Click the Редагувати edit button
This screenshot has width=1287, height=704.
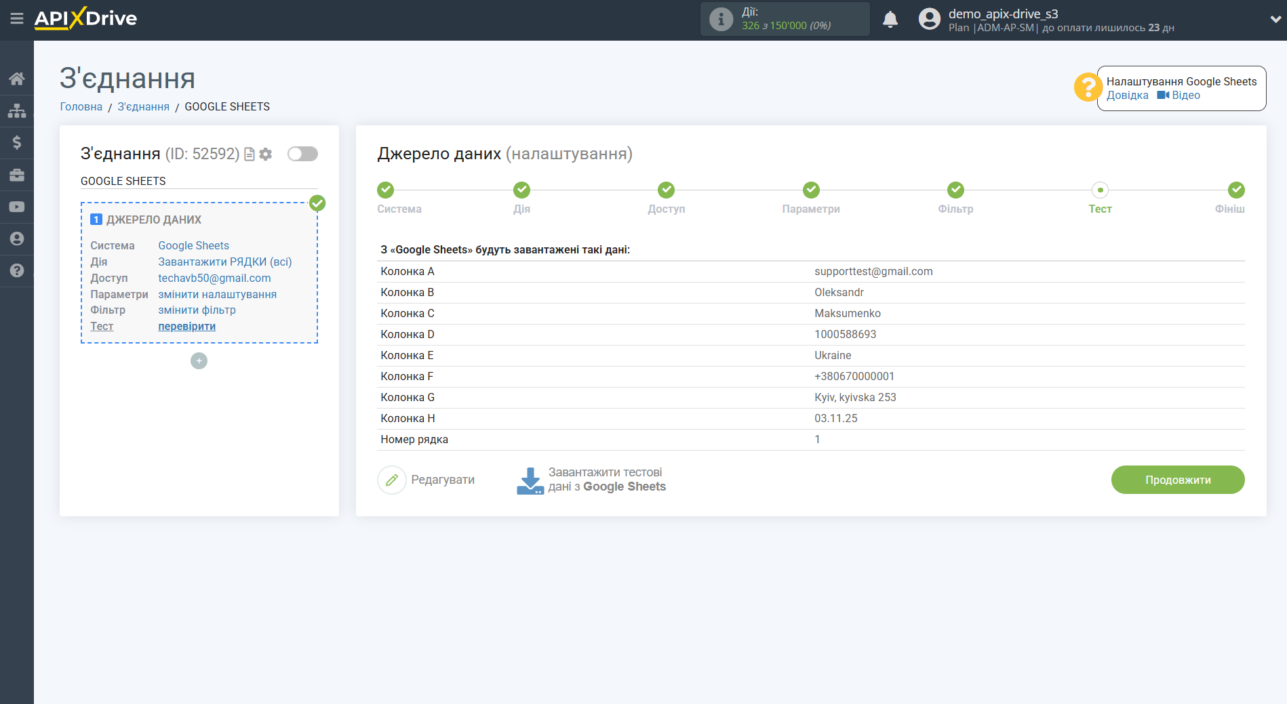click(427, 480)
